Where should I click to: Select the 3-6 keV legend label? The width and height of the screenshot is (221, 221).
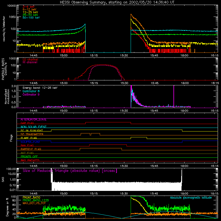pos(28,7)
